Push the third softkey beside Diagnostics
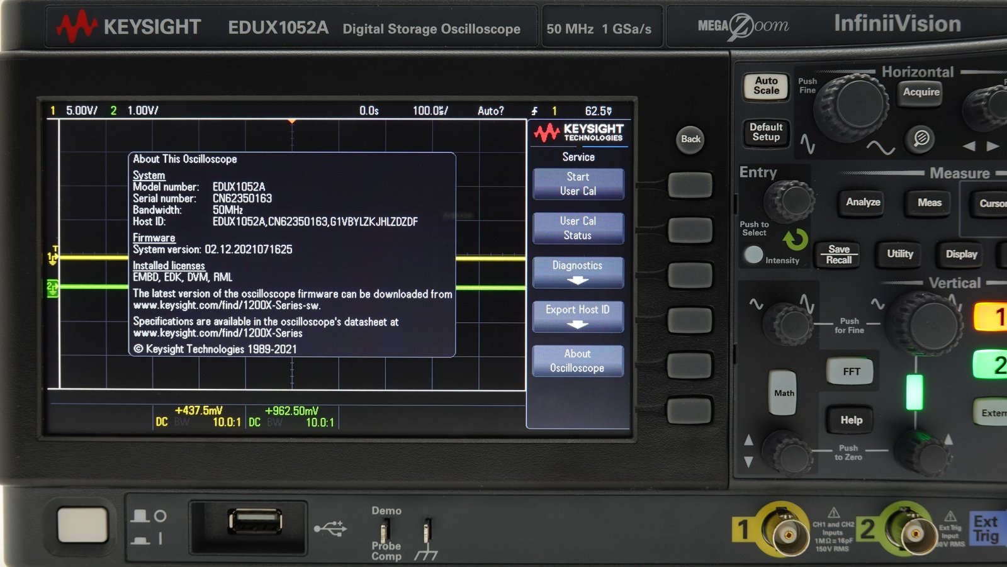Image resolution: width=1007 pixels, height=567 pixels. pos(690,275)
